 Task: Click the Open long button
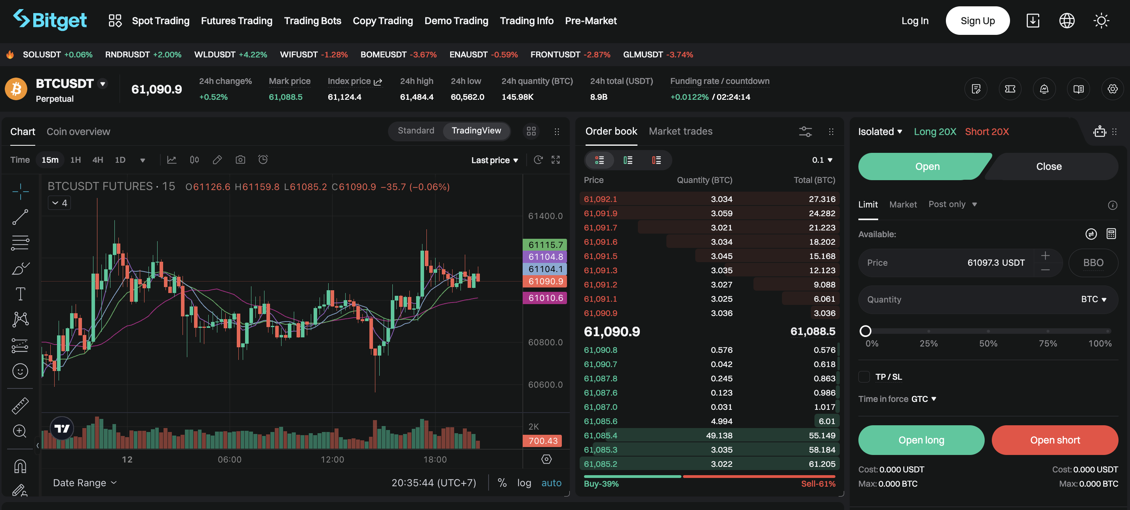pos(921,440)
